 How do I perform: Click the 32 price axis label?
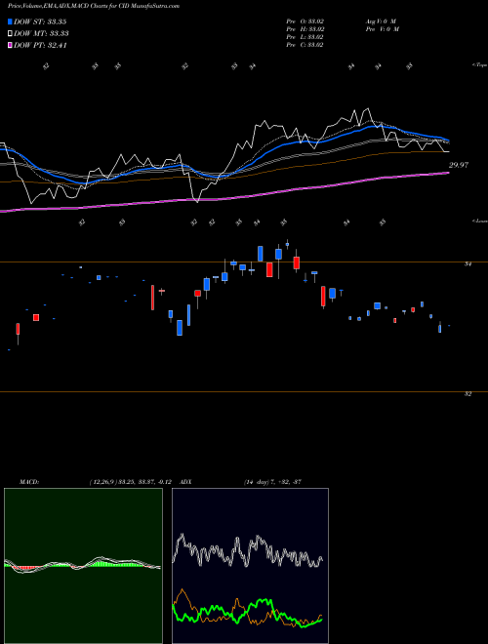pyautogui.click(x=468, y=394)
